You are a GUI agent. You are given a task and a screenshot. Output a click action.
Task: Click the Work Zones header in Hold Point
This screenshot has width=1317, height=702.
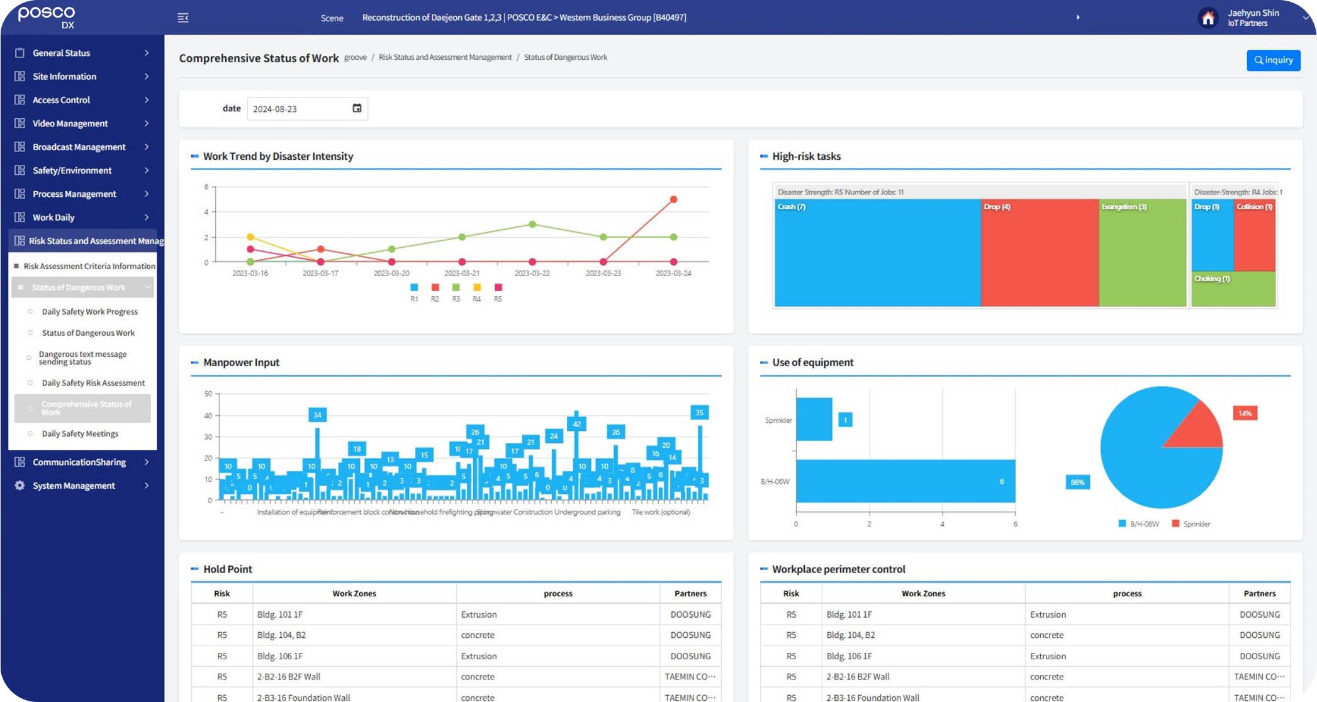click(x=354, y=593)
